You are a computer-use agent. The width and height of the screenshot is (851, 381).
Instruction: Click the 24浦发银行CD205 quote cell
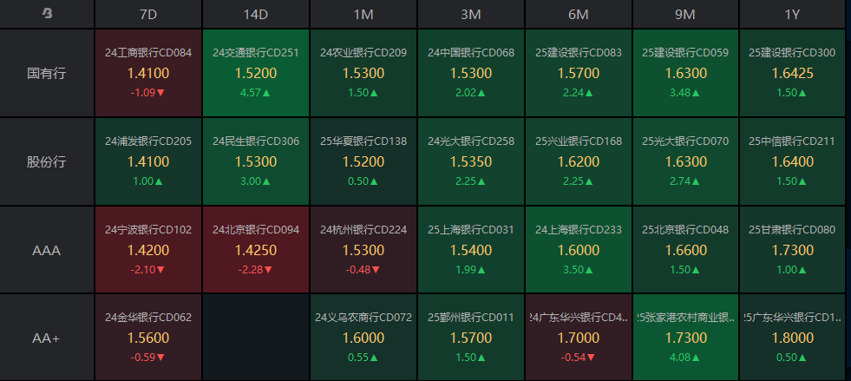click(x=147, y=161)
